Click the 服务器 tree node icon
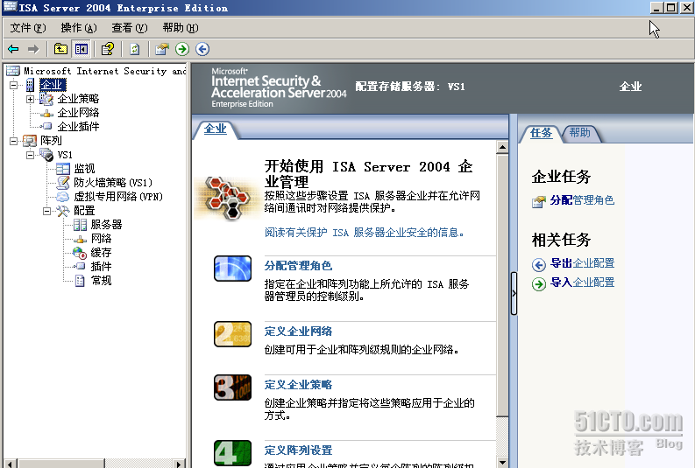This screenshot has height=468, width=695. click(80, 225)
